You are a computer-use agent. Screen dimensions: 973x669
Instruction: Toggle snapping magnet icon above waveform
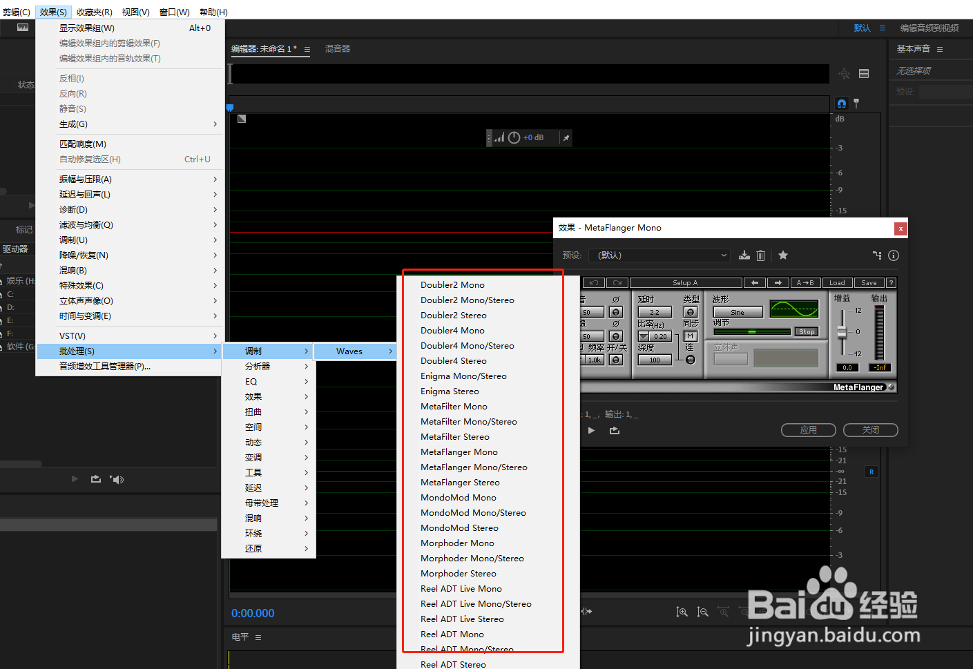click(842, 104)
